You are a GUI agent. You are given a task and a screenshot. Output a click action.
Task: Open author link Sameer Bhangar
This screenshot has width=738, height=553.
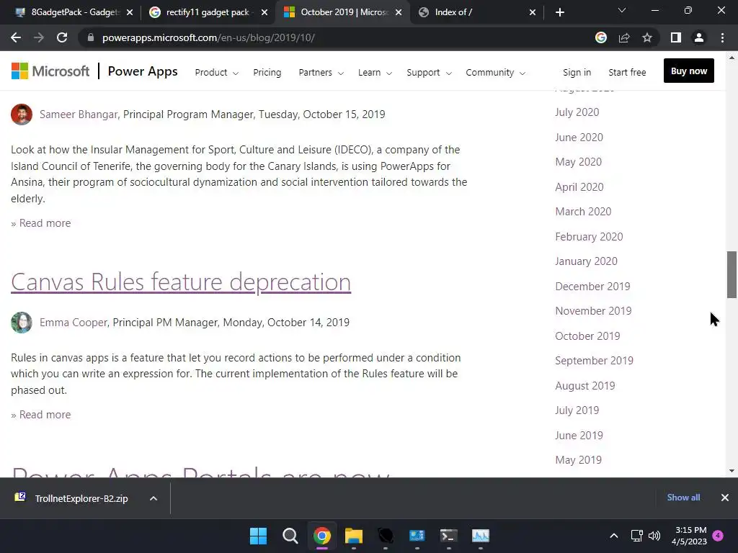[x=79, y=114]
